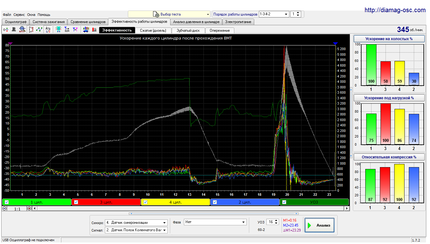Toggle the УОЗ checkbox
The height and width of the screenshot is (244, 430).
tap(284, 202)
